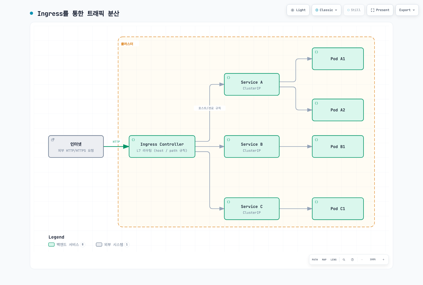
Task: Click the green 백엔드 서비스 legend swatch
Action: point(51,245)
